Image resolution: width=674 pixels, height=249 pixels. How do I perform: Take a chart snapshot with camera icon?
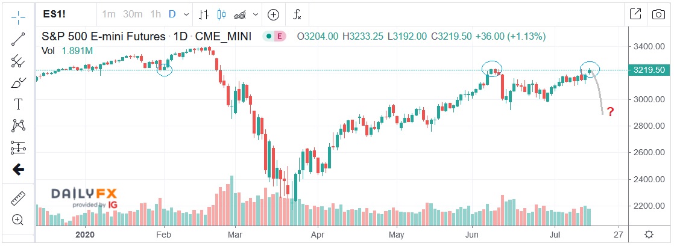point(658,14)
